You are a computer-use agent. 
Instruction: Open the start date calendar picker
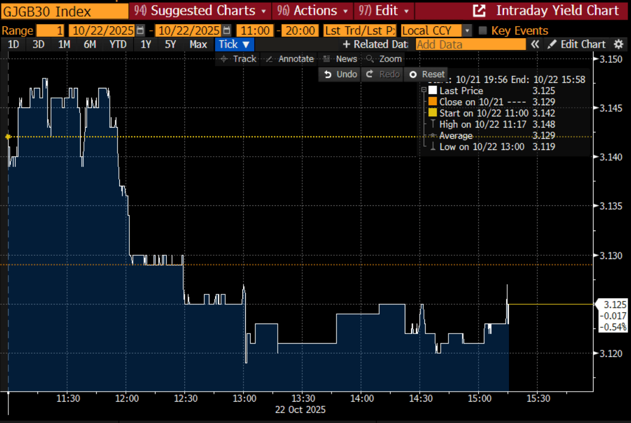[140, 31]
